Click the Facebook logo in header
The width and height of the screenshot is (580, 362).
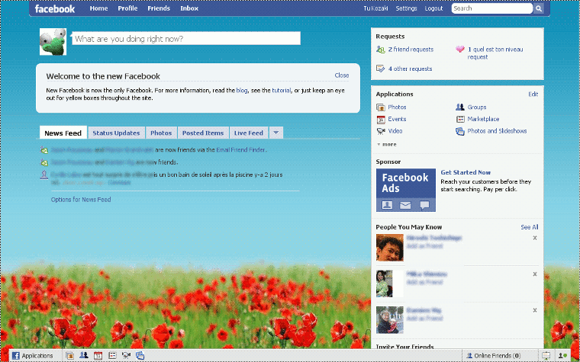tap(55, 9)
